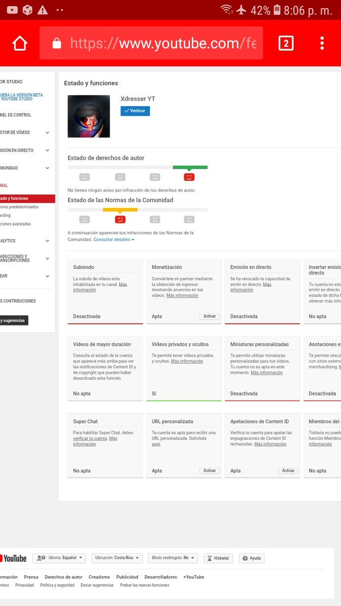341x606 pixels.
Task: Click the Desactivada status in Subiendo card
Action: coord(86,317)
